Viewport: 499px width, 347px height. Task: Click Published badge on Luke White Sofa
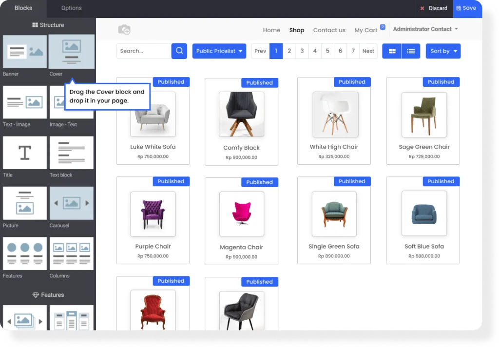pyautogui.click(x=171, y=82)
